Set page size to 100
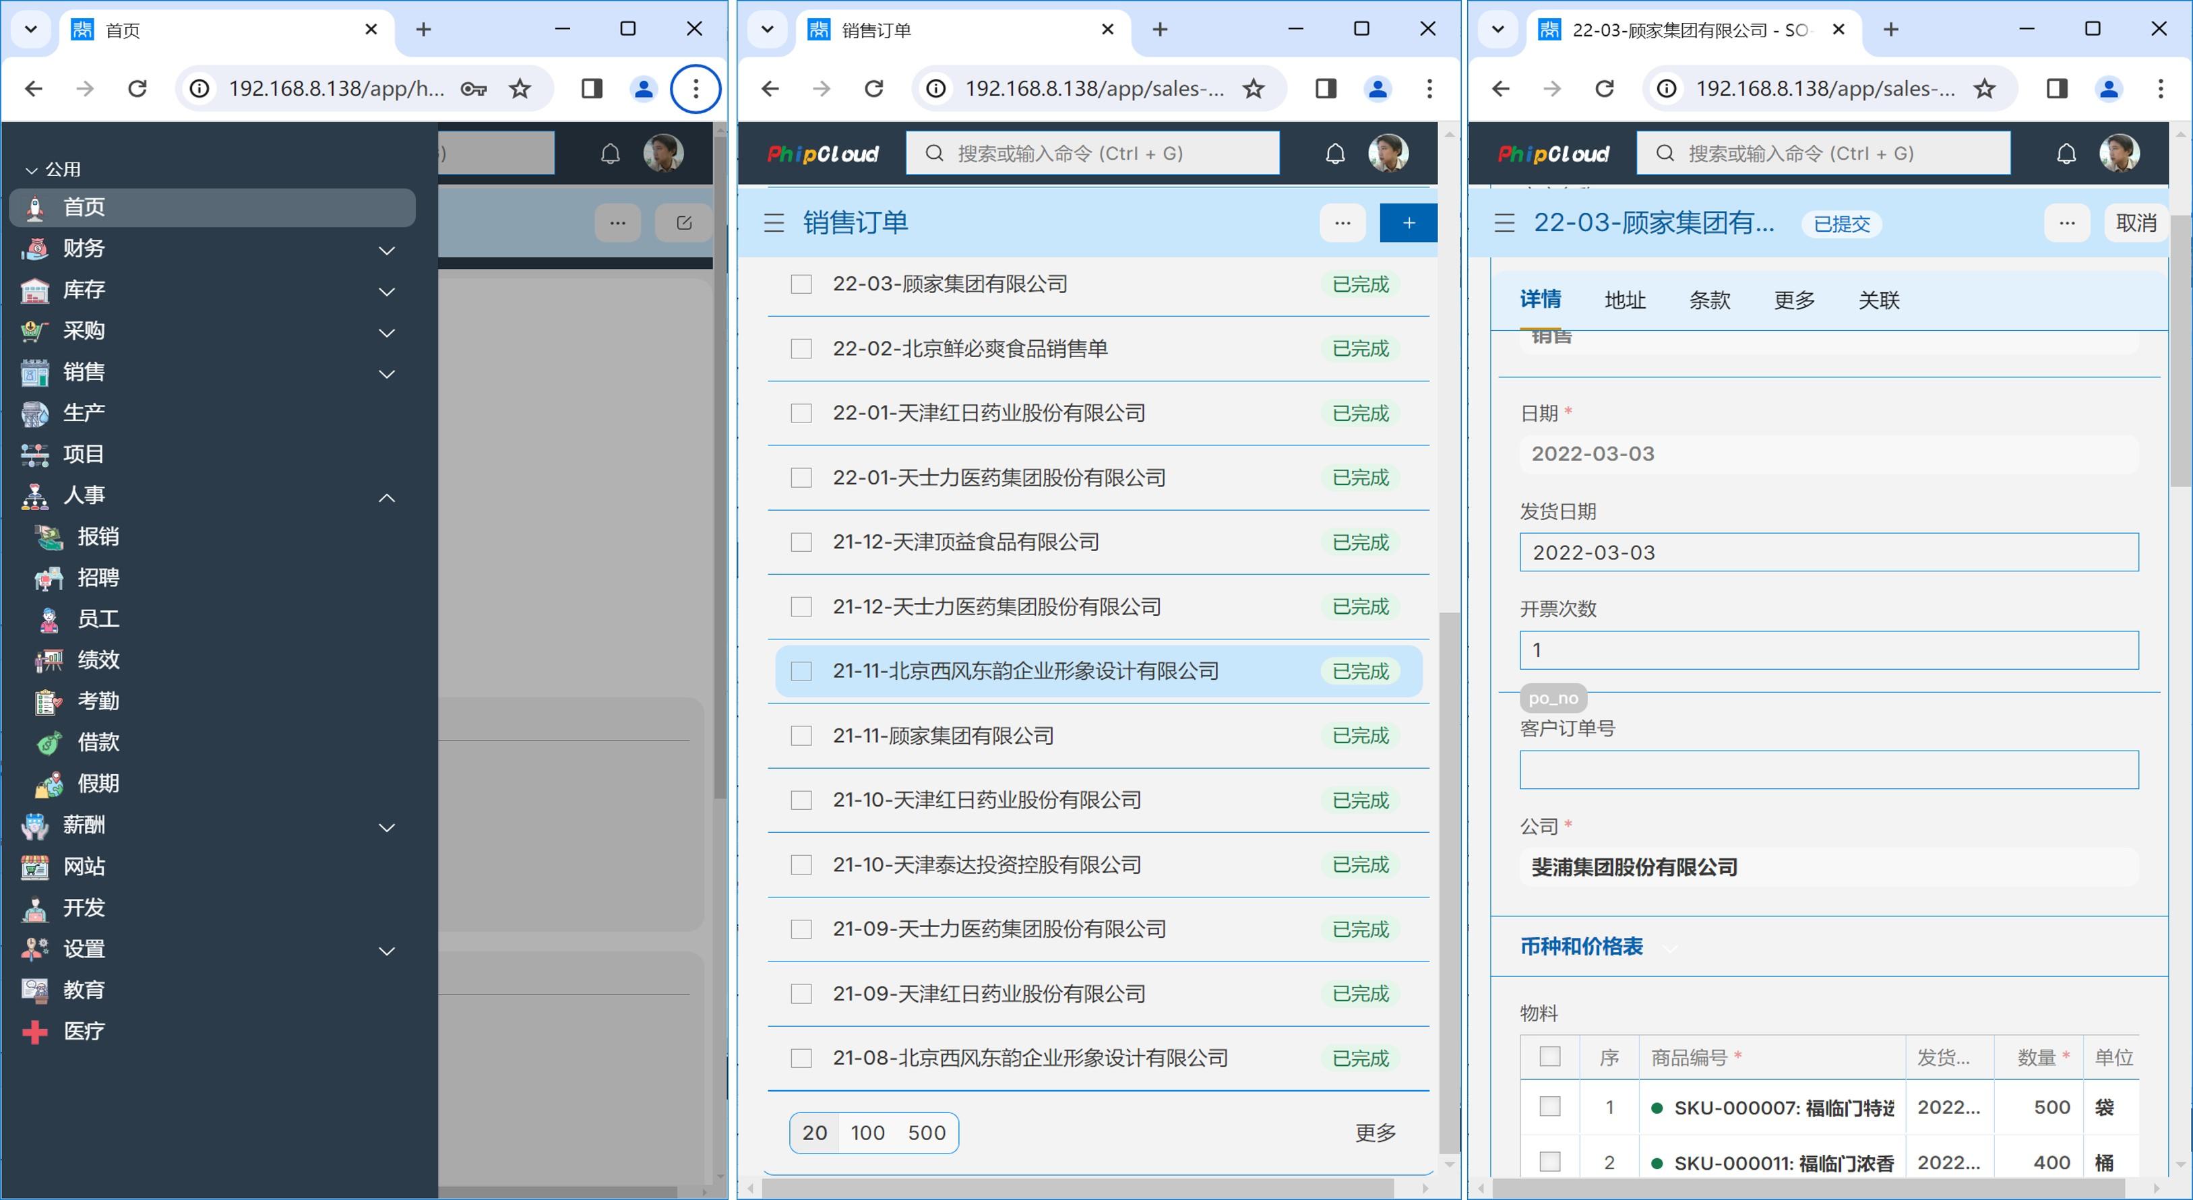The height and width of the screenshot is (1200, 2193). [867, 1133]
